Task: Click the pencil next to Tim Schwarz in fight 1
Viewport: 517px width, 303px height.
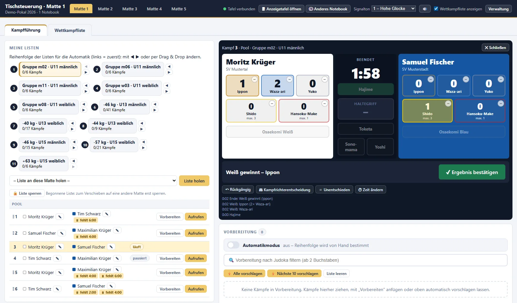Action: (x=107, y=214)
